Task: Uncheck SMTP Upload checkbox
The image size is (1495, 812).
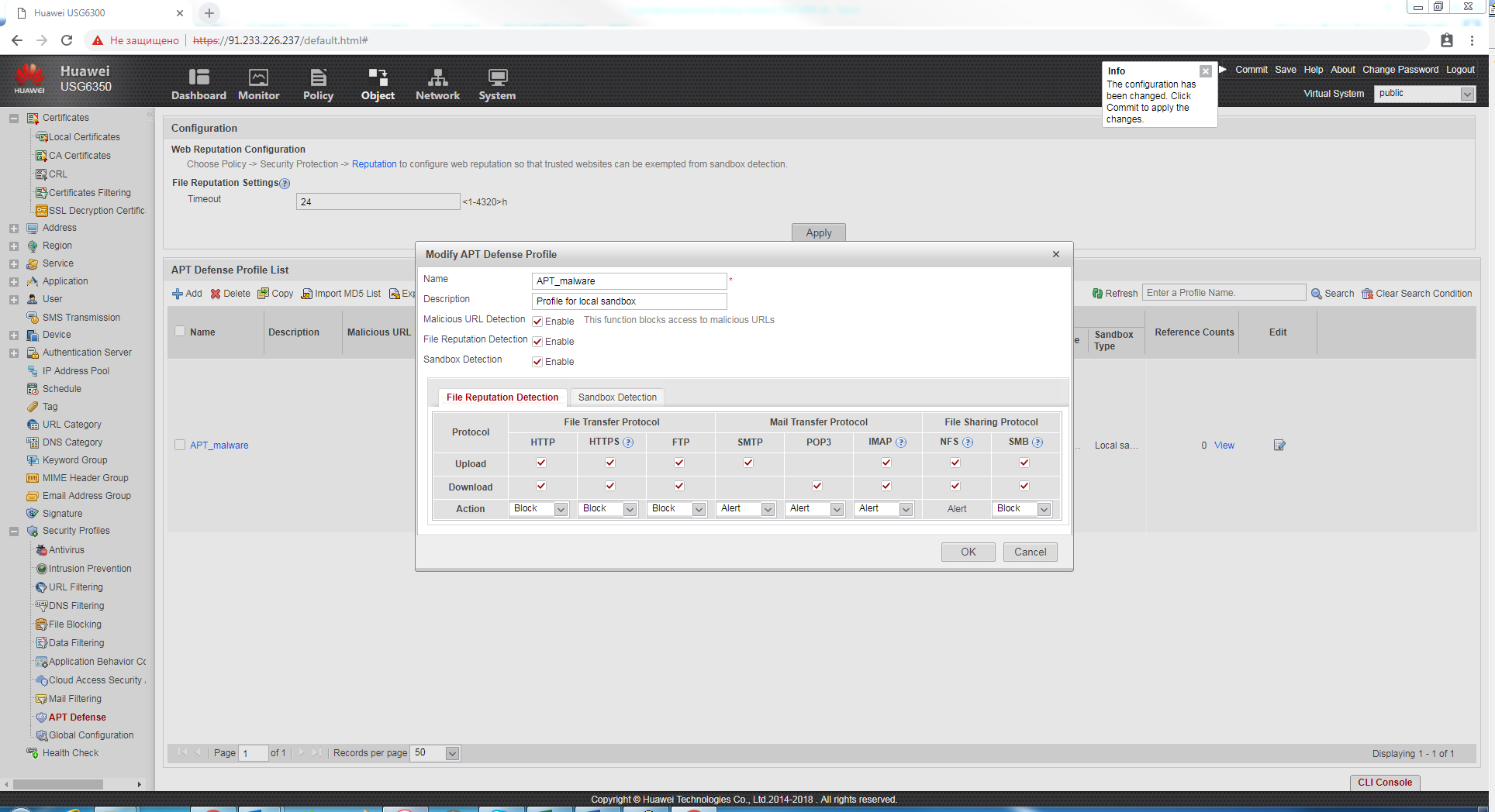Action: (x=748, y=463)
